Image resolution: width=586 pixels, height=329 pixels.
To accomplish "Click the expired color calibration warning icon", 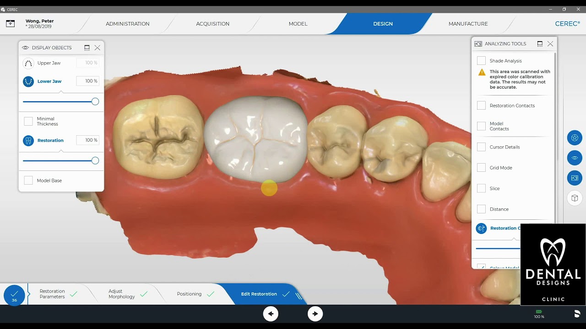I will [x=482, y=72].
